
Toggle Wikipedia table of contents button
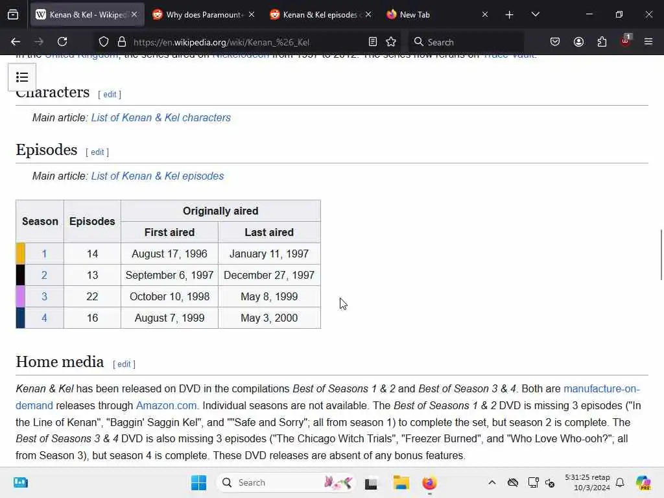pos(22,77)
